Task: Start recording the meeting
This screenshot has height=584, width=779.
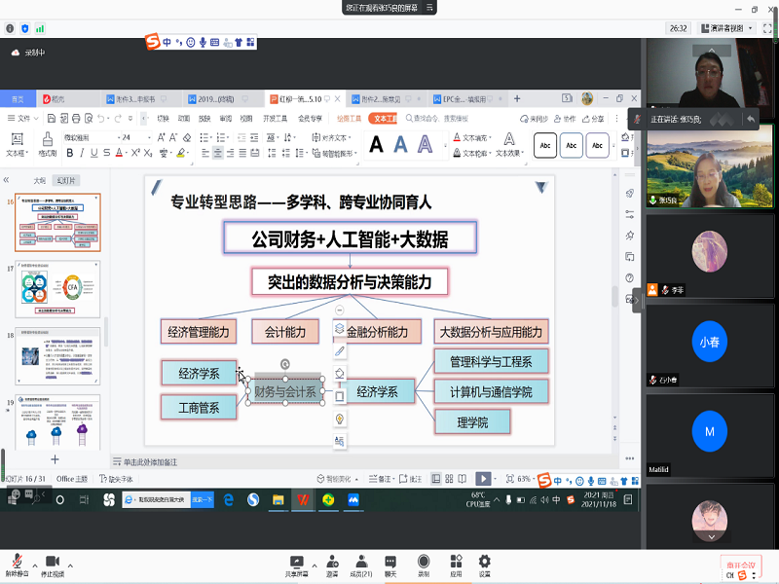Action: click(424, 563)
